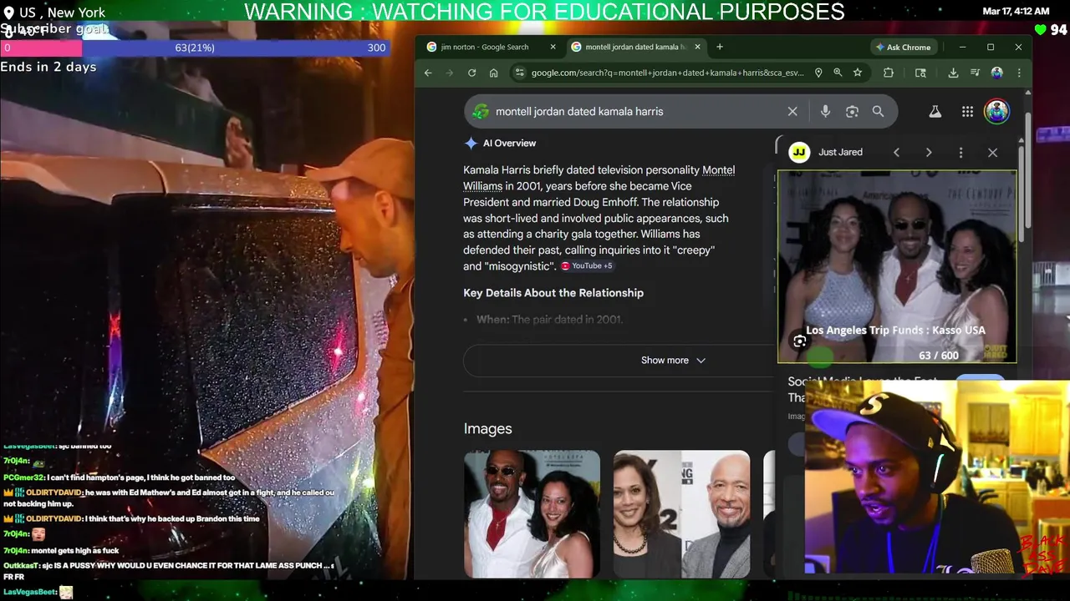This screenshot has height=601, width=1070.
Task: Open the first image result of couple in white
Action: pos(532,513)
